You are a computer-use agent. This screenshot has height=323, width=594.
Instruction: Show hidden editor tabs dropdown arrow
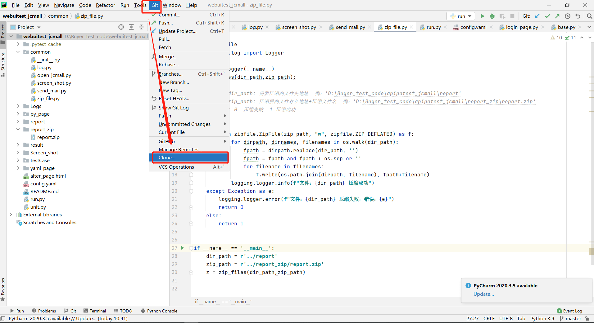click(589, 27)
